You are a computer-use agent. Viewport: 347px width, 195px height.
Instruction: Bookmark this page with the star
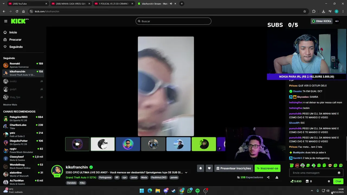point(305,11)
